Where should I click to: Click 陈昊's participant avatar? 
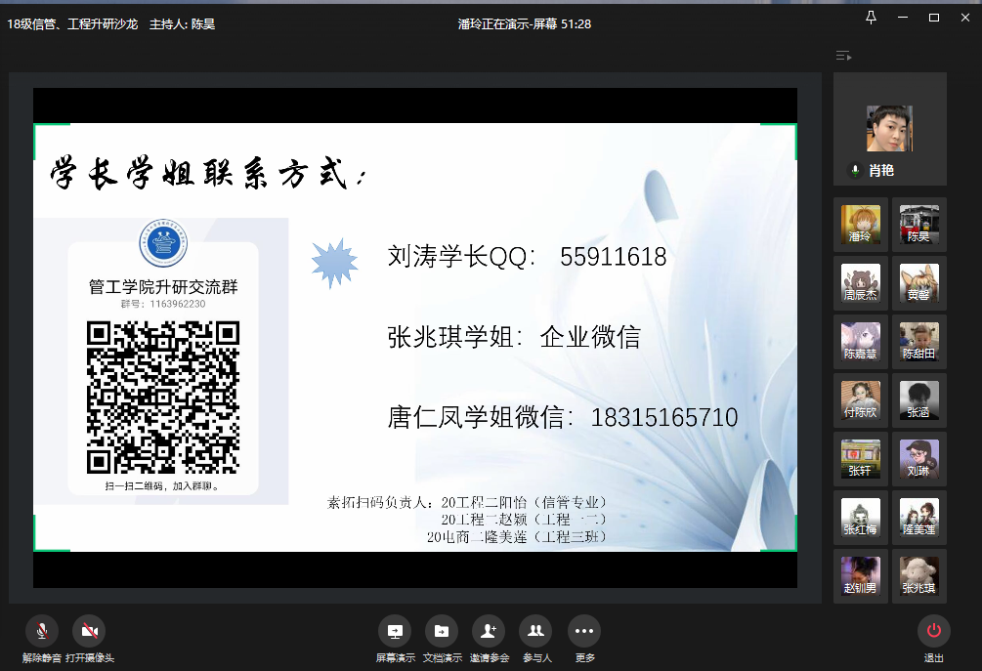click(x=918, y=226)
